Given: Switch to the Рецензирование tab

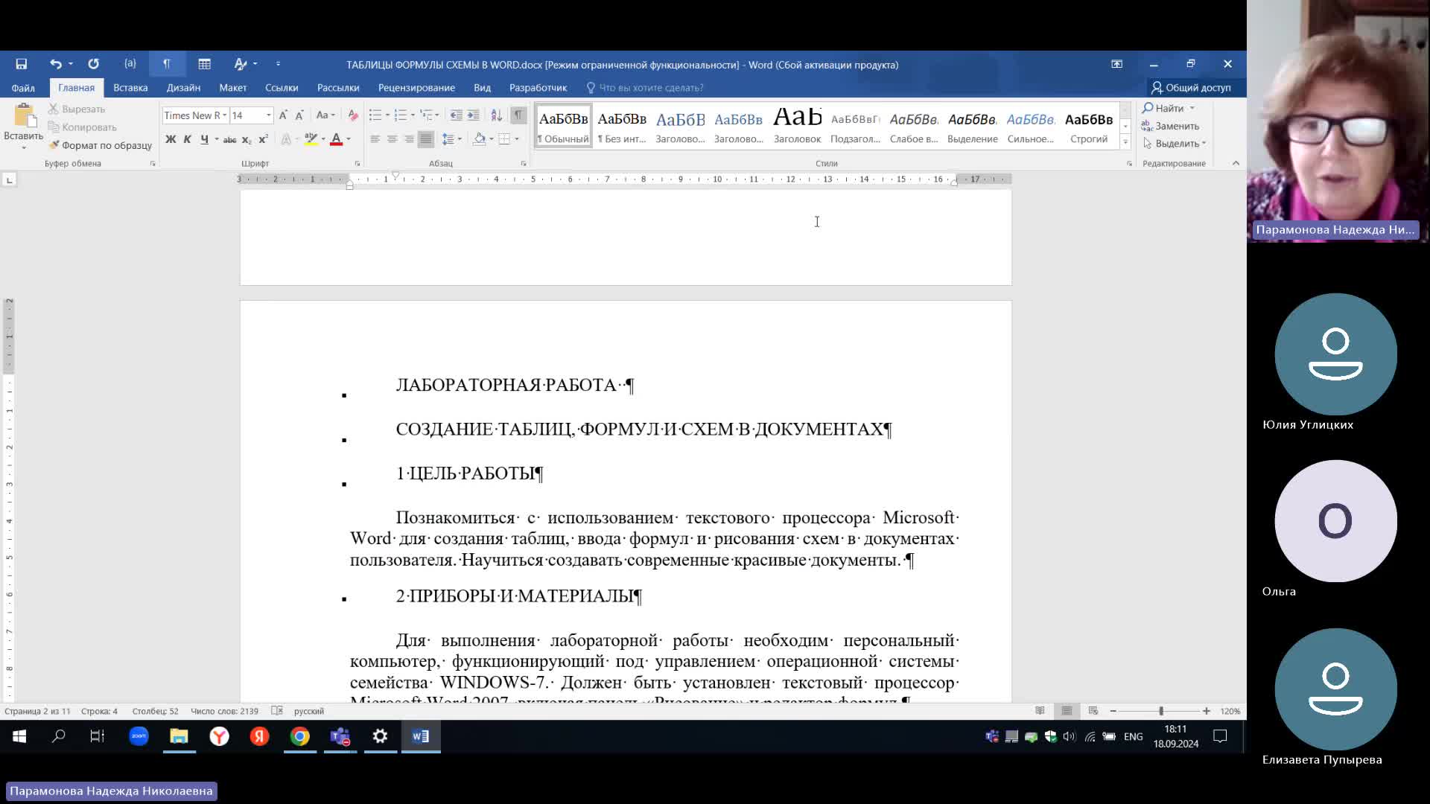Looking at the screenshot, I should [x=416, y=88].
